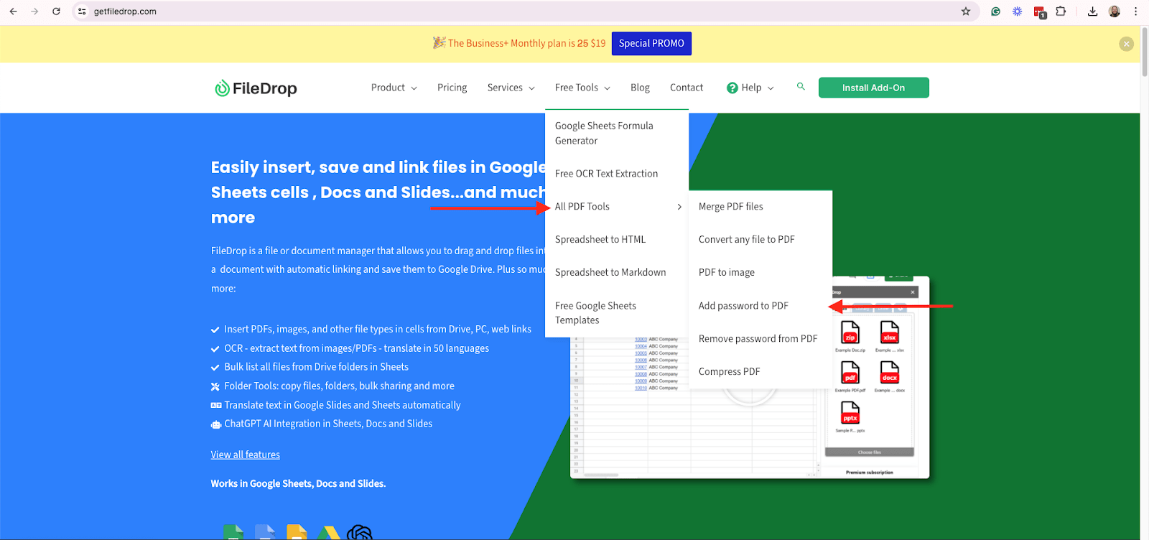Screen dimensions: 1149x540
Task: Expand the Help dropdown chevron
Action: 771,88
